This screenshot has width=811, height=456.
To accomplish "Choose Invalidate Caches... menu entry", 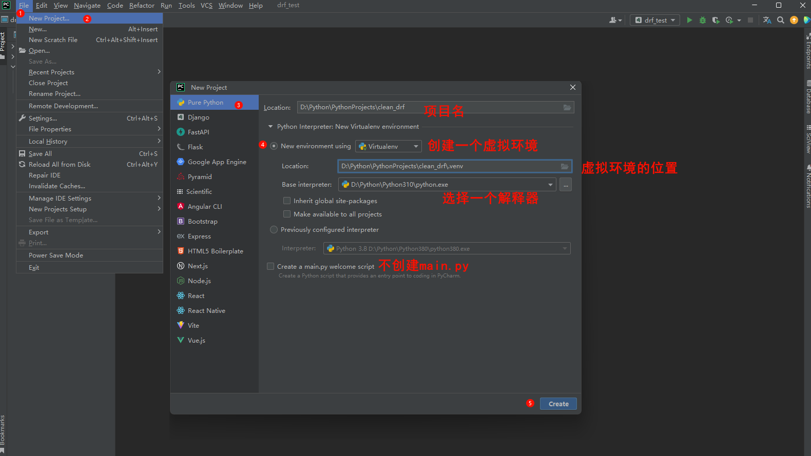I will tap(90, 186).
